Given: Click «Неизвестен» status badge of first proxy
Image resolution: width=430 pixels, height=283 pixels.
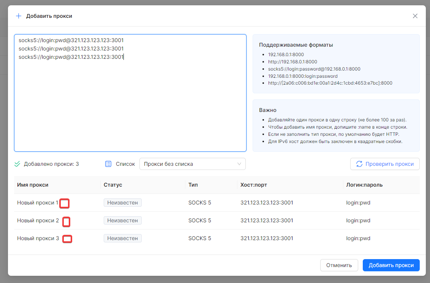Looking at the screenshot, I should (122, 203).
